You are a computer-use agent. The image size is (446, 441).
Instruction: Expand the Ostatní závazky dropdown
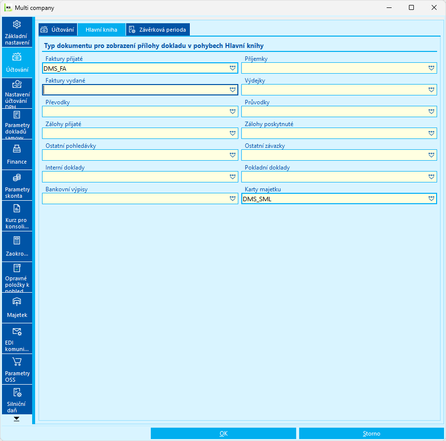coord(431,155)
